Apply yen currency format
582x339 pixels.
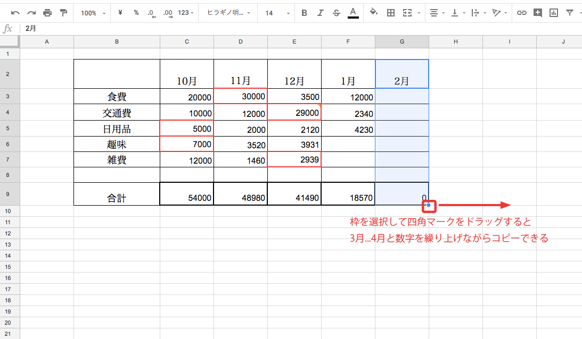(x=120, y=13)
